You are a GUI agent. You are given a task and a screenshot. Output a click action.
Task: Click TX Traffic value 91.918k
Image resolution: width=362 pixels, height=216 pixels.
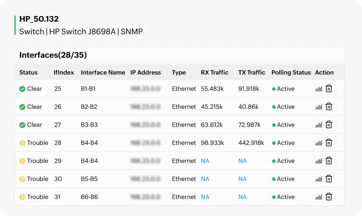pyautogui.click(x=249, y=89)
